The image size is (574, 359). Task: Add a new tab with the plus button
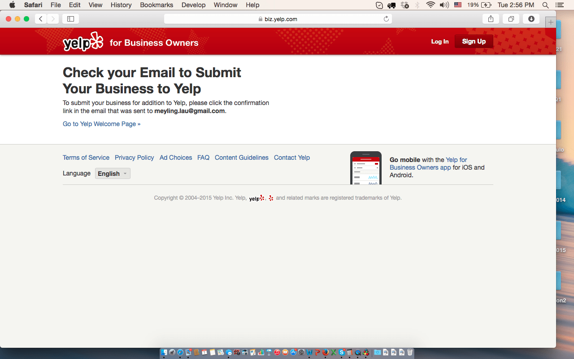[551, 22]
